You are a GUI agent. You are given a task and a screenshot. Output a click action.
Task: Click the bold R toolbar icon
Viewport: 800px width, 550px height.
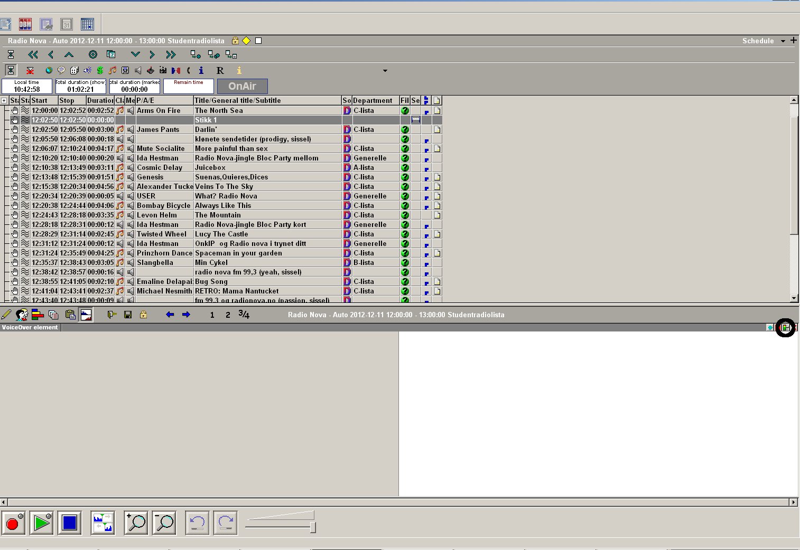click(x=220, y=70)
